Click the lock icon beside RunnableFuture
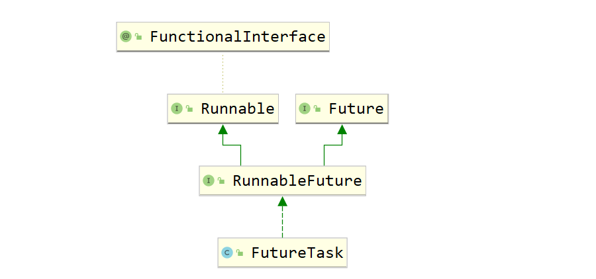The image size is (596, 279). click(221, 181)
